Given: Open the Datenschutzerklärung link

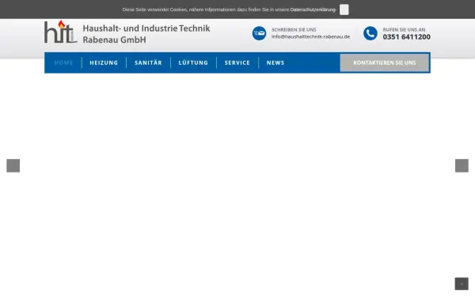Looking at the screenshot, I should pyautogui.click(x=313, y=10).
